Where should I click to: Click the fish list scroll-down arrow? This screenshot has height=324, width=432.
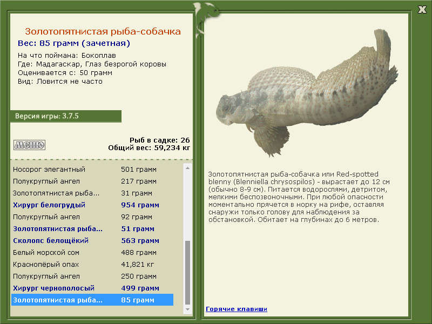pyautogui.click(x=188, y=309)
